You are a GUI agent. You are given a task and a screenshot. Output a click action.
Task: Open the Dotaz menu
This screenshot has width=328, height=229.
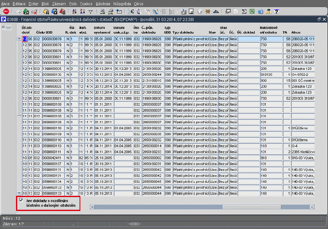[x=34, y=4]
